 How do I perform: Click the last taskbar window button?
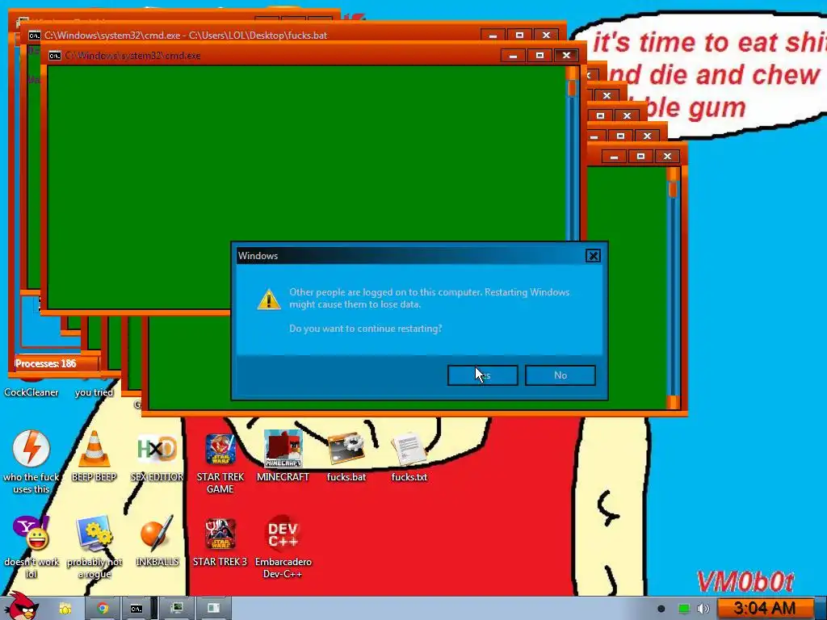[x=213, y=609]
